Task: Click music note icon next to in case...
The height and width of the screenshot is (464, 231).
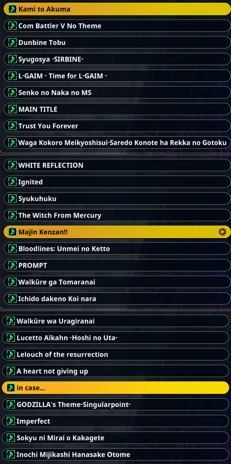Action: pyautogui.click(x=10, y=388)
